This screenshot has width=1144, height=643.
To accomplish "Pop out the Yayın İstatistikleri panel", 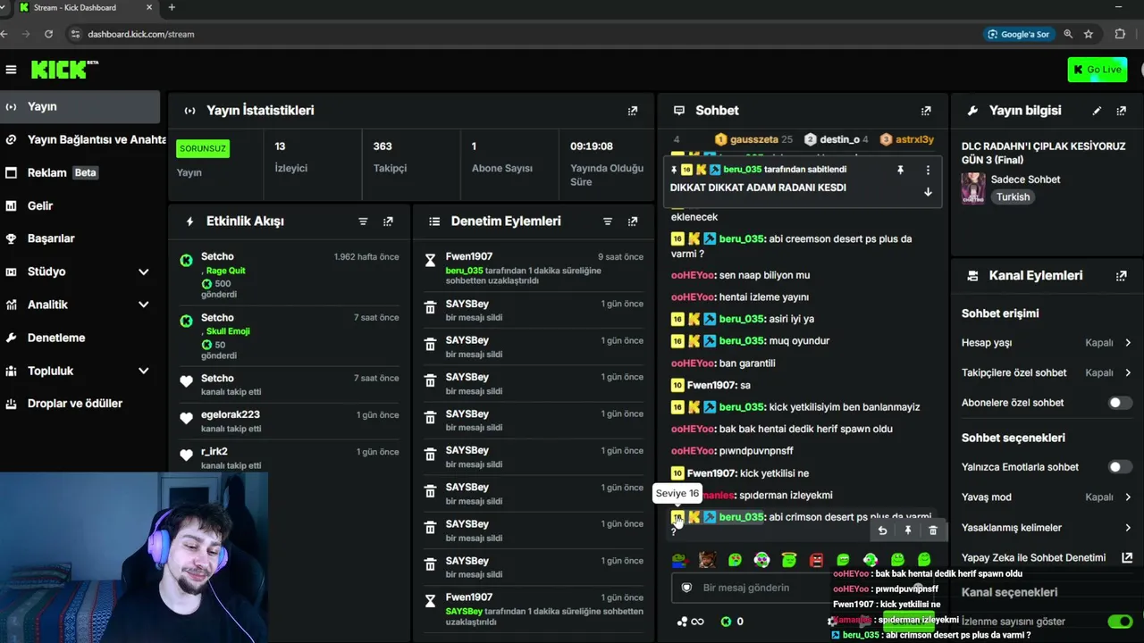I will (633, 111).
